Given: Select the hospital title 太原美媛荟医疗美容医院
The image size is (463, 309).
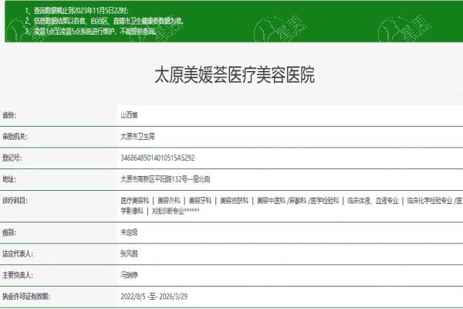Looking at the screenshot, I should click(x=235, y=75).
